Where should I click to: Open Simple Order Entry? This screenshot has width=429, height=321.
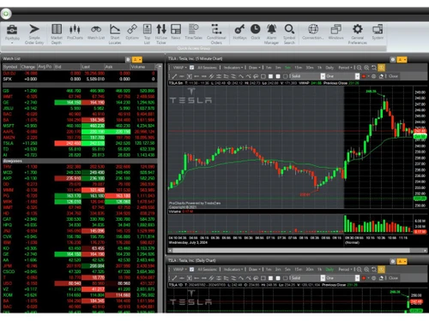(34, 33)
